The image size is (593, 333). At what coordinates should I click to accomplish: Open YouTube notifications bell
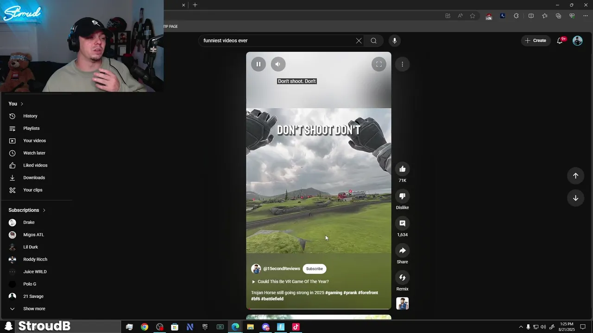(x=560, y=41)
